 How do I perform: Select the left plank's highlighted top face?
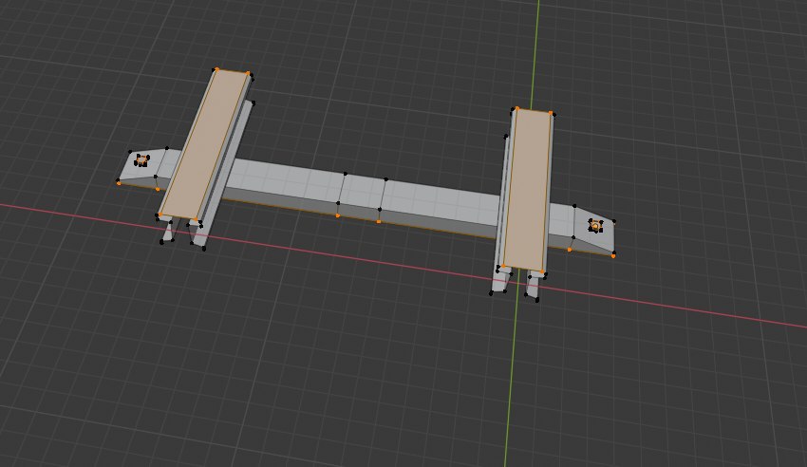205,144
